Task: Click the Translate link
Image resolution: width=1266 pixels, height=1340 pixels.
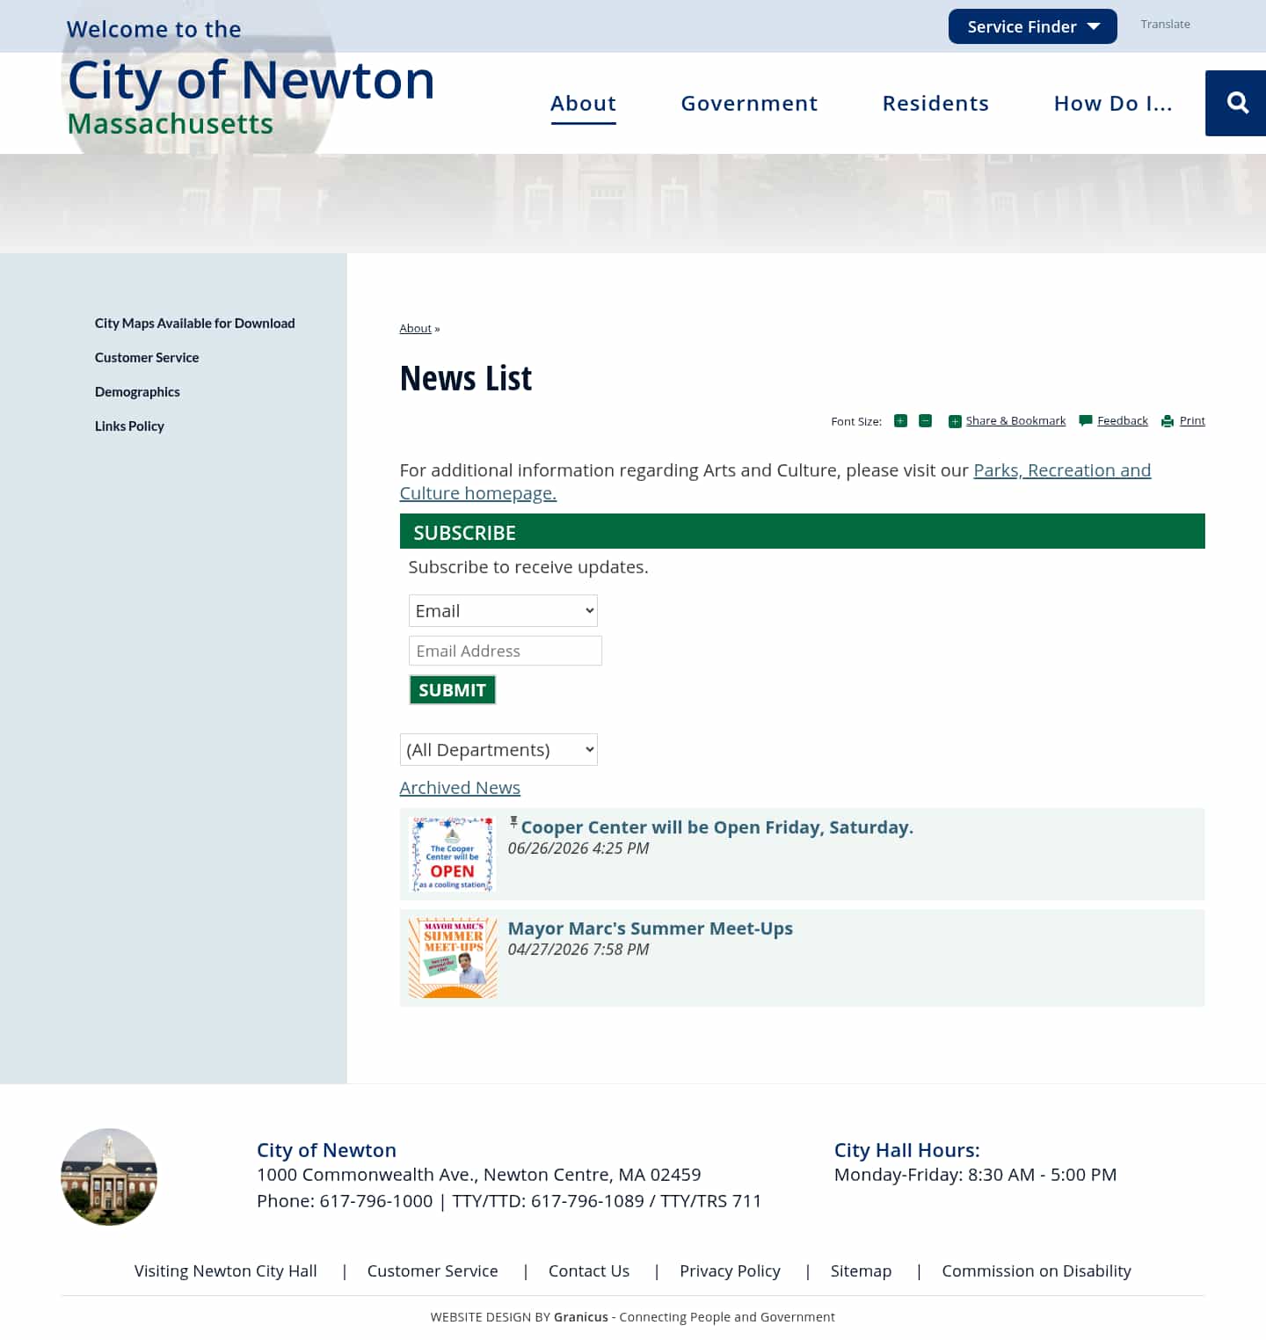Action: coord(1165,25)
